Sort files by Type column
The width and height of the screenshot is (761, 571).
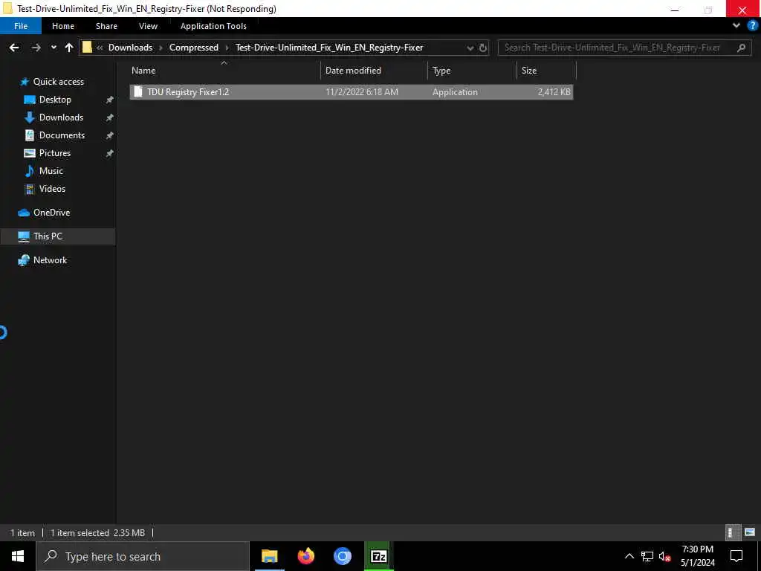click(472, 71)
